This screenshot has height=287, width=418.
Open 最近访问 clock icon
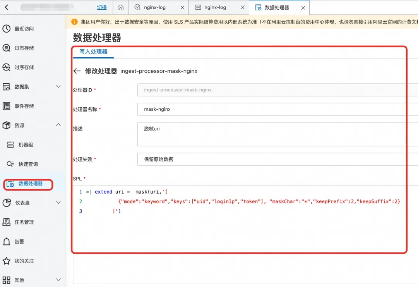click(7, 29)
